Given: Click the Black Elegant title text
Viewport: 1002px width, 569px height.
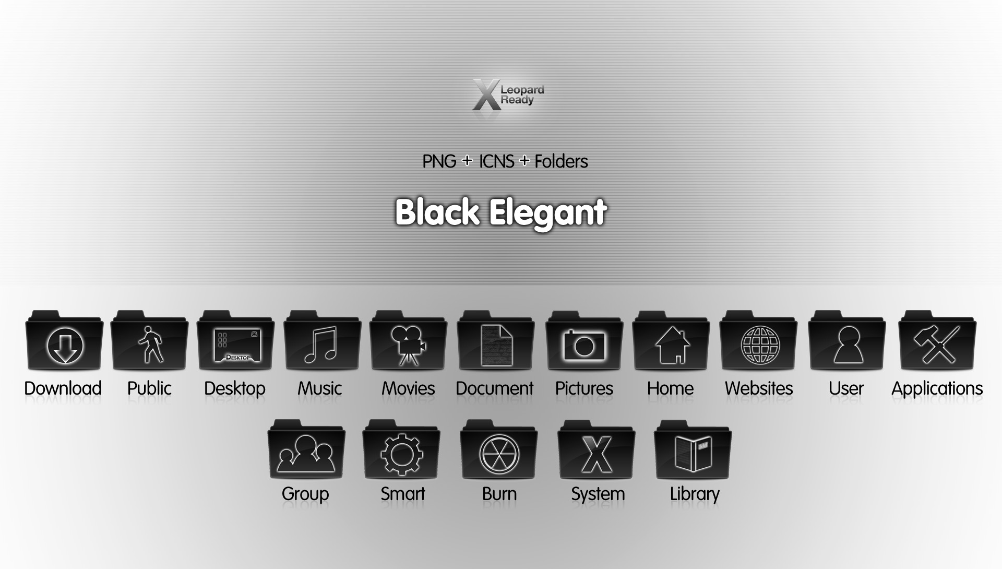Looking at the screenshot, I should click(x=502, y=212).
